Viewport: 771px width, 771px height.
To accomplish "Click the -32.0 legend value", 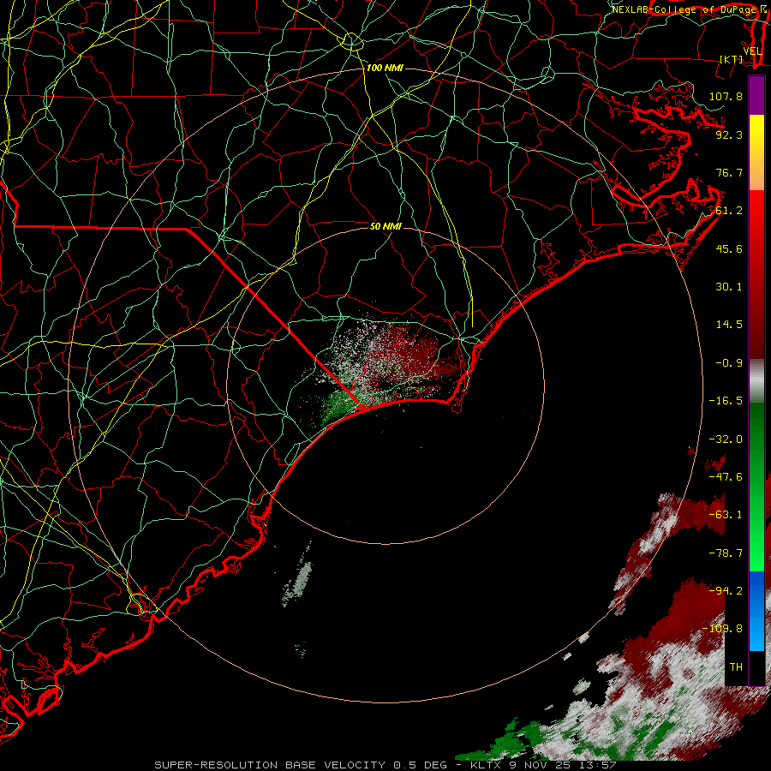I will 726,439.
